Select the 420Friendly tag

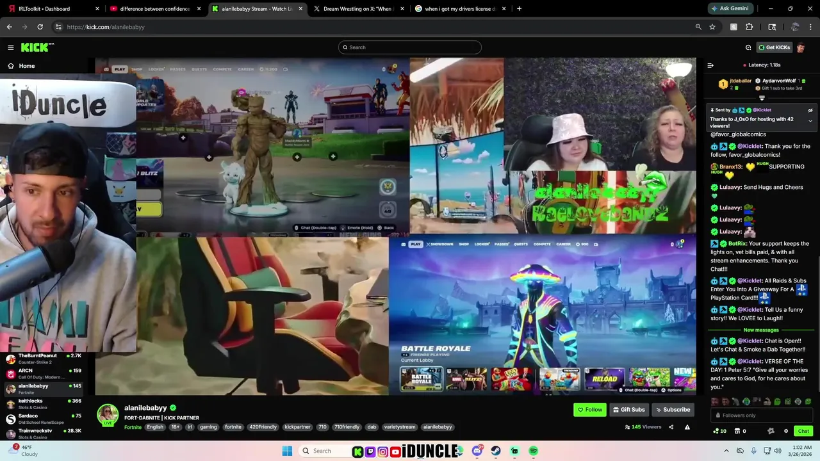click(x=263, y=427)
